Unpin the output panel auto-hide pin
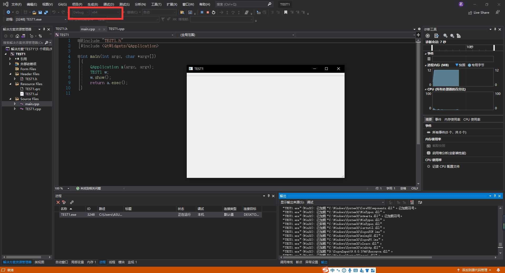The width and height of the screenshot is (505, 273). [x=495, y=196]
